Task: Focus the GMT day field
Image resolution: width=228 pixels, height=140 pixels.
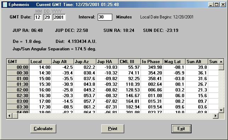Action: [x=47, y=17]
